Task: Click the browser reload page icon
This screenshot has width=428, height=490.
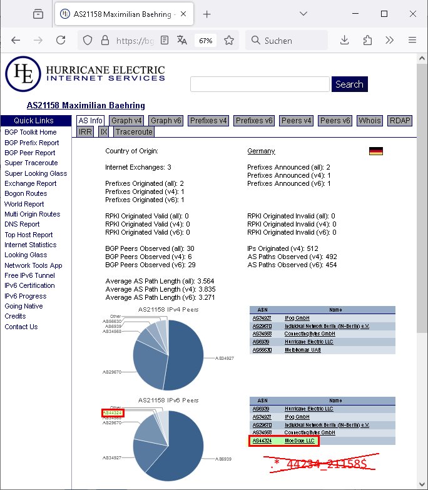Action: [x=61, y=40]
